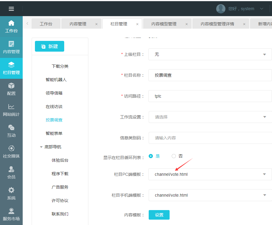272x225 pixels.
Task: Open the 工作台 home sidebar icon
Action: point(11,27)
